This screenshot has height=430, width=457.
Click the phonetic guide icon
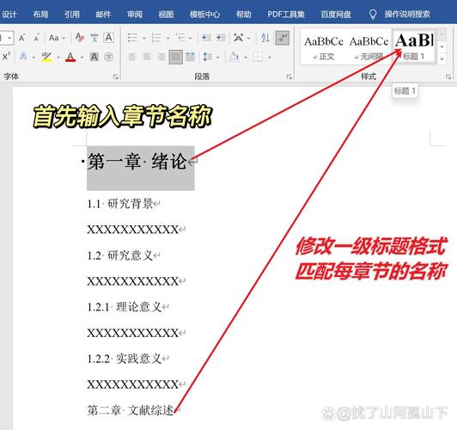point(94,38)
